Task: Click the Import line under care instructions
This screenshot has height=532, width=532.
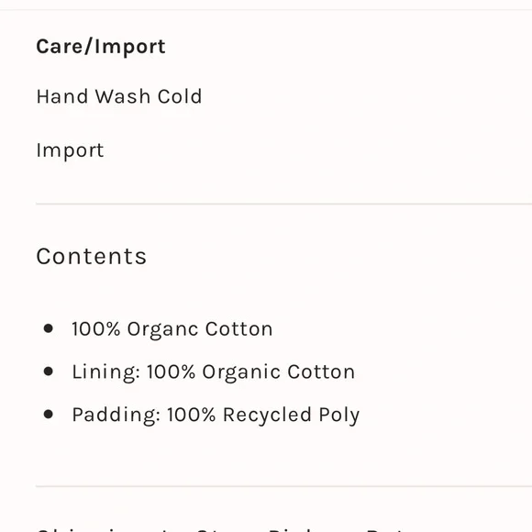Action: tap(70, 150)
